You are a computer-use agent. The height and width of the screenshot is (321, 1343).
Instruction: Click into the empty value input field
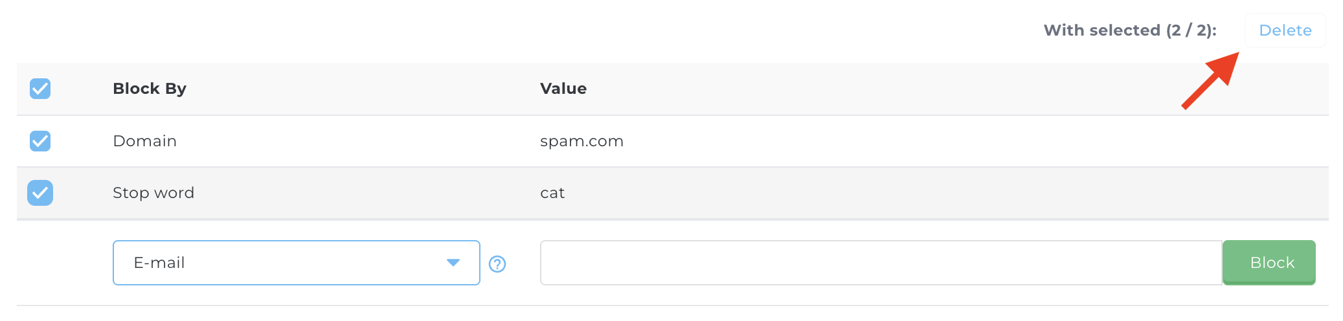[x=881, y=263]
